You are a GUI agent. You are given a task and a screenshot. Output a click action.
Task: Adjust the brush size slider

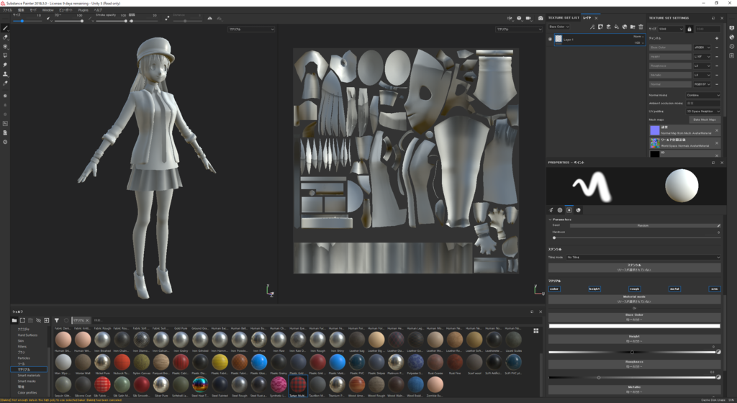pyautogui.click(x=27, y=21)
